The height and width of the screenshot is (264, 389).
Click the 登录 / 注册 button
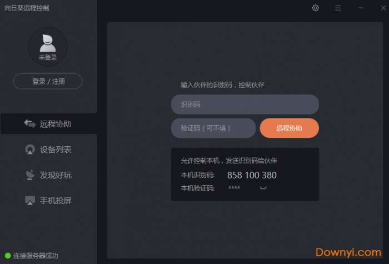pos(48,81)
